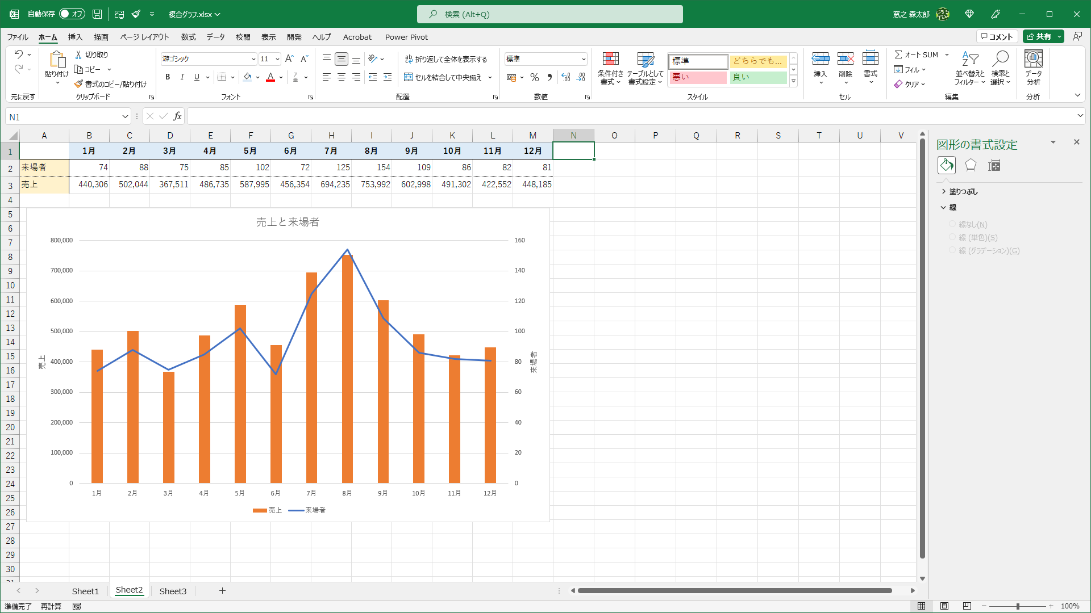The height and width of the screenshot is (613, 1091).
Task: Toggle the AutoSave switch
Action: (x=72, y=14)
